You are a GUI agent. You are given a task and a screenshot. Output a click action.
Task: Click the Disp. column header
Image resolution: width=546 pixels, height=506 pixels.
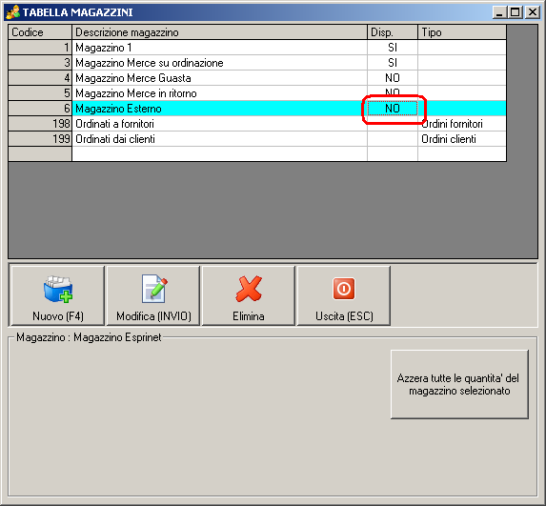(393, 32)
